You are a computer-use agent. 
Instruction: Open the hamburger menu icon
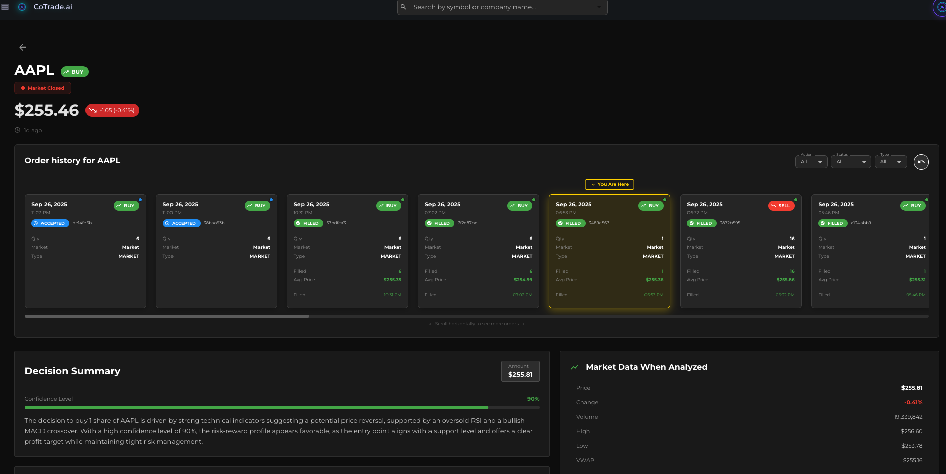tap(5, 7)
